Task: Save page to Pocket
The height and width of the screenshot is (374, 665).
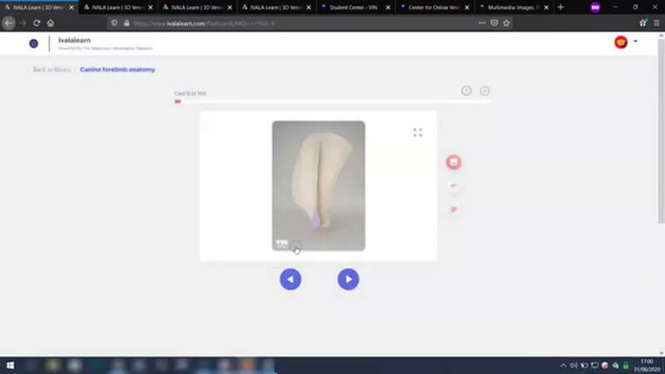Action: click(494, 23)
